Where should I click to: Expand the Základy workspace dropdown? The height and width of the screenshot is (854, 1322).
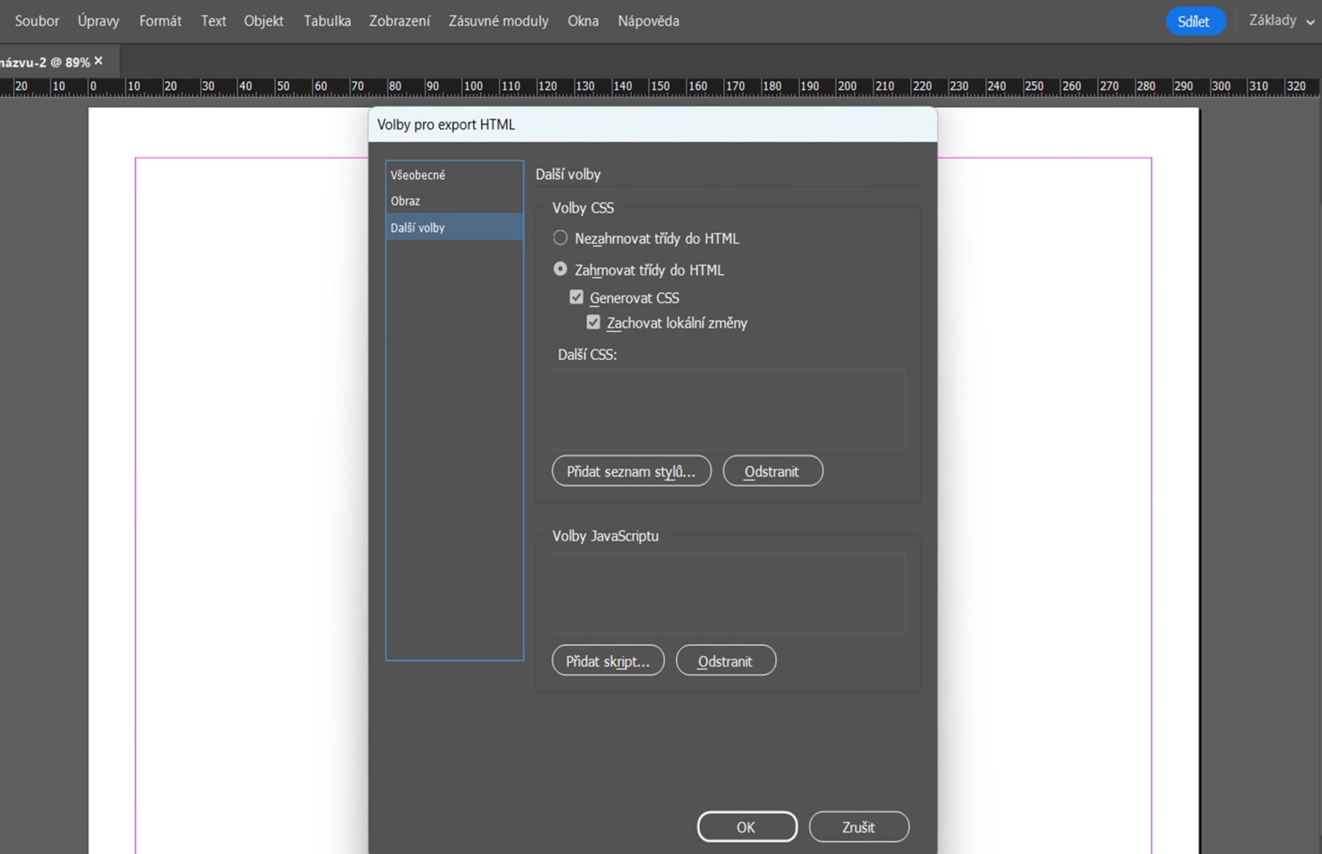tap(1281, 21)
